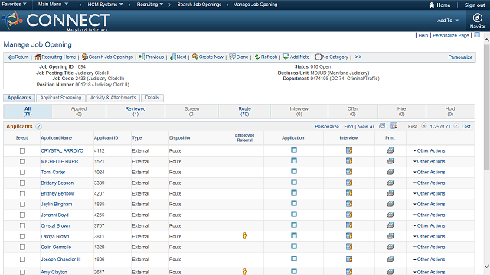
Task: Click the Help link
Action: (x=423, y=36)
